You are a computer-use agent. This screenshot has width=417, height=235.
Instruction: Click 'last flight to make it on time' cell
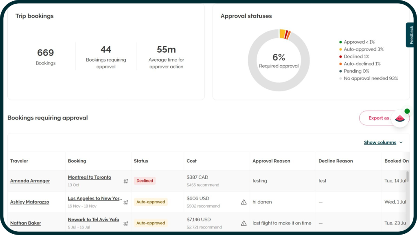coord(282,223)
